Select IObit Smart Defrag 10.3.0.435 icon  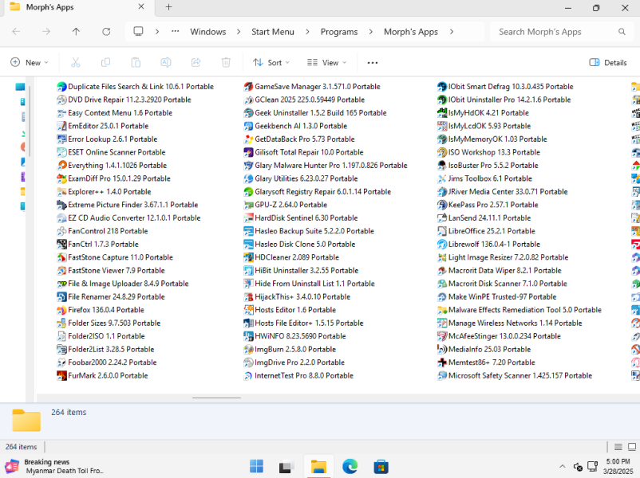pyautogui.click(x=441, y=87)
